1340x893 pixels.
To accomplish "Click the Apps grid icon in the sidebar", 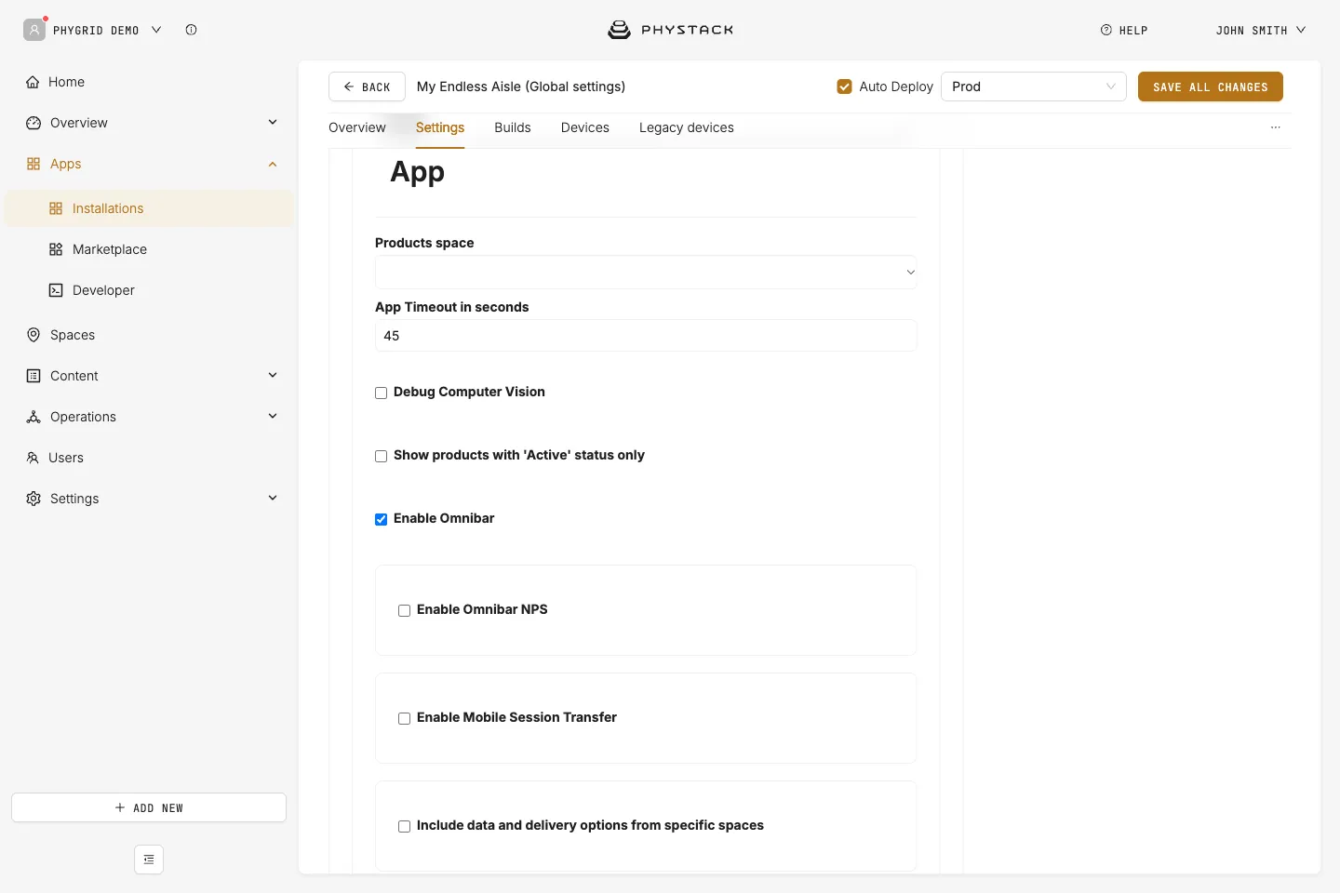I will [33, 164].
